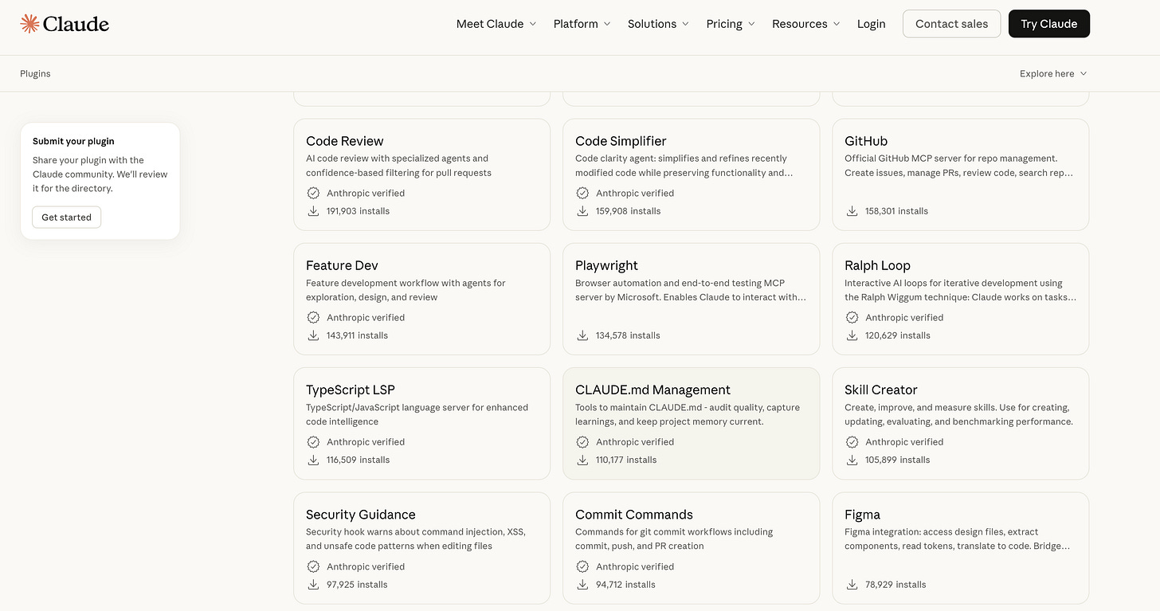Click the Claude starburst logo icon
The width and height of the screenshot is (1160, 611).
[29, 24]
